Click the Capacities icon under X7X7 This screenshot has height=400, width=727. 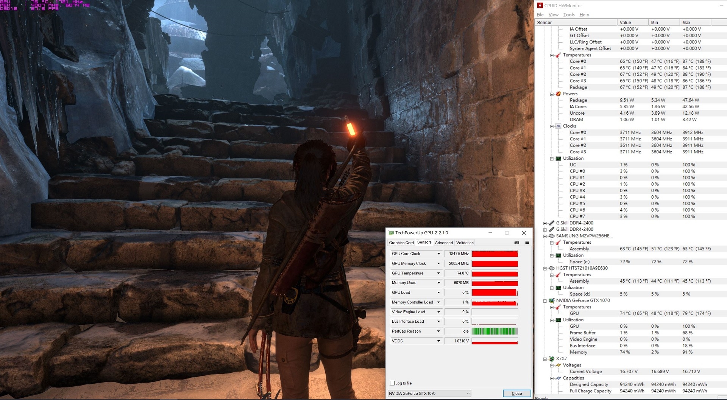[x=558, y=378]
